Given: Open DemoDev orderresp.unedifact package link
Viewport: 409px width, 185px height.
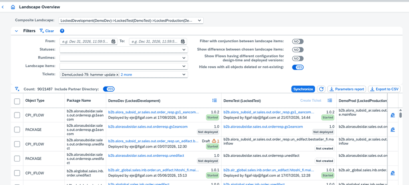Looking at the screenshot, I should click(x=146, y=155).
